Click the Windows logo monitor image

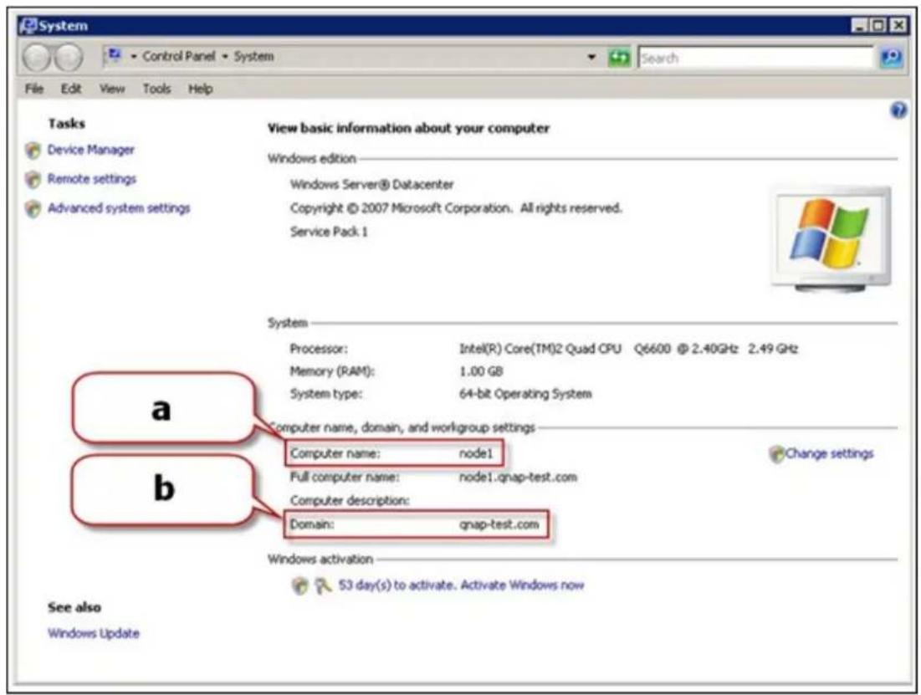(x=830, y=238)
